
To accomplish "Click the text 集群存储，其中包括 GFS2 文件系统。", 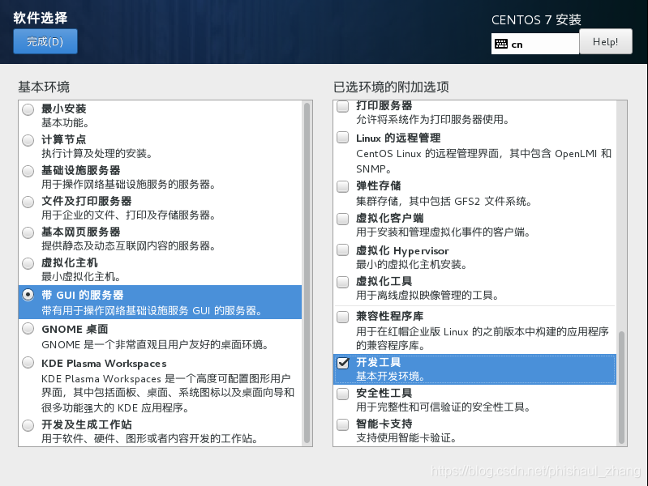I will tap(444, 202).
